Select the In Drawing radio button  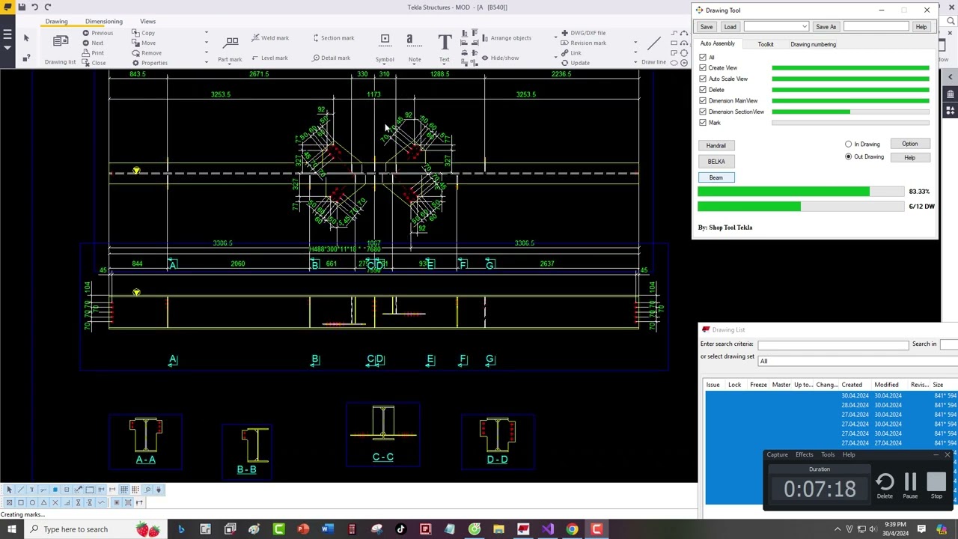pos(848,144)
